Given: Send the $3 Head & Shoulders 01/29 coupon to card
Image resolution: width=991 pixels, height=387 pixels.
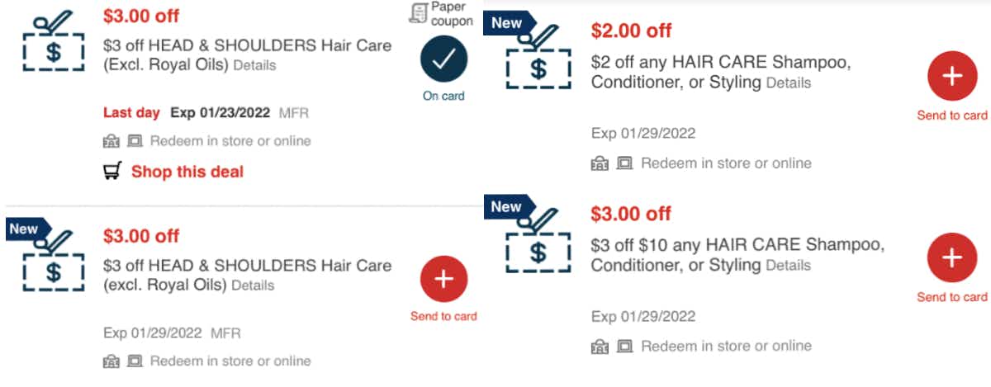Looking at the screenshot, I should click(x=443, y=281).
